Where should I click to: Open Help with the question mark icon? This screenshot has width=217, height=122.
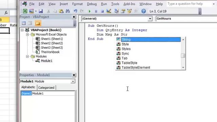143,11
